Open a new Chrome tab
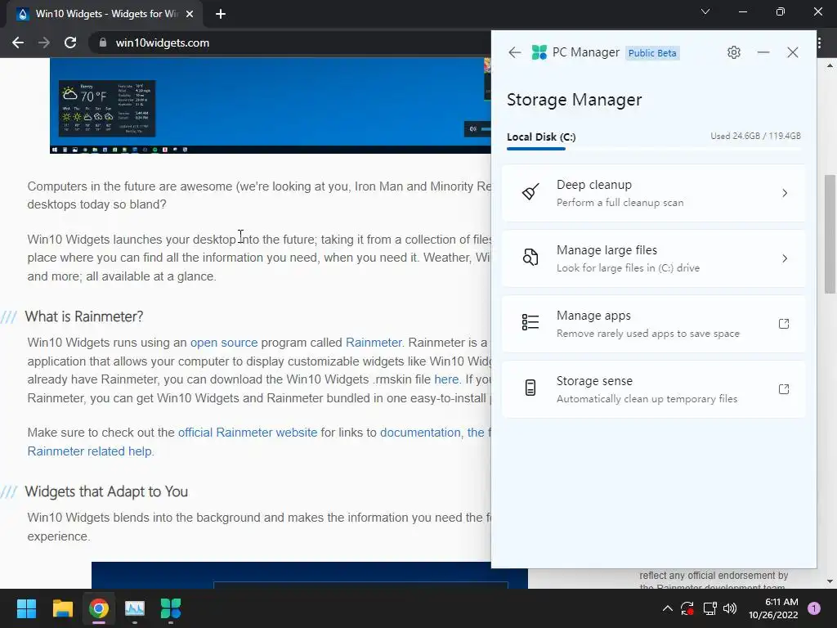Image resolution: width=837 pixels, height=628 pixels. (x=221, y=14)
